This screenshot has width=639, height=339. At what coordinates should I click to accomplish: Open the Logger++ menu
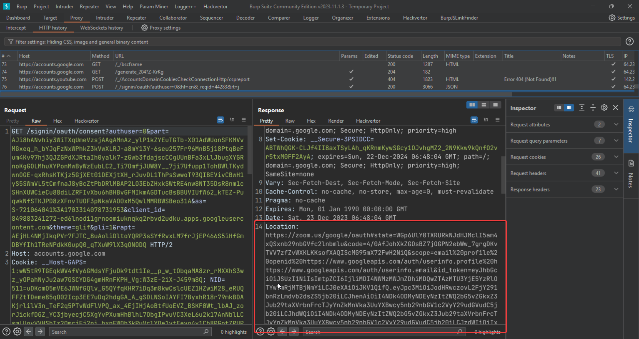pos(185,6)
